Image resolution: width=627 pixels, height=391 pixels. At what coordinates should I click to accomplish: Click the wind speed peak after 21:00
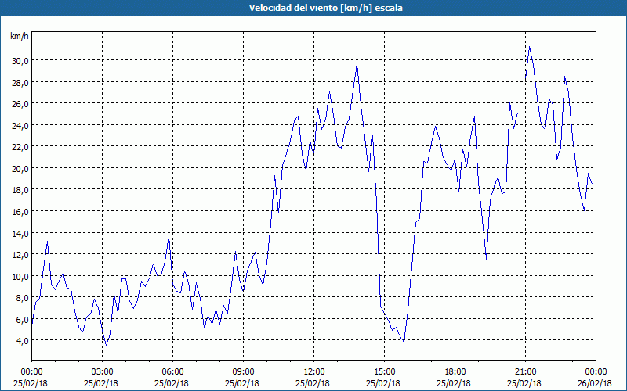click(x=530, y=47)
